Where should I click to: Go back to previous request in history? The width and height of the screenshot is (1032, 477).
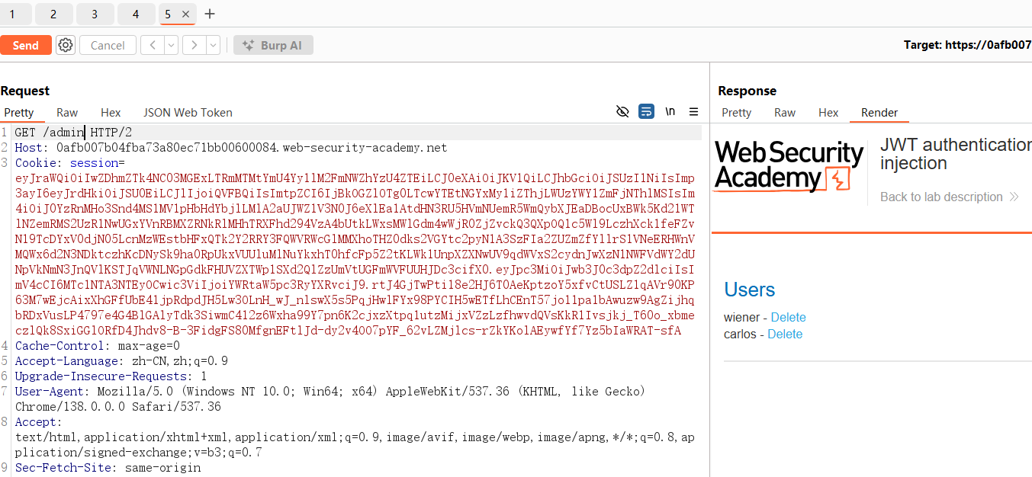click(153, 45)
